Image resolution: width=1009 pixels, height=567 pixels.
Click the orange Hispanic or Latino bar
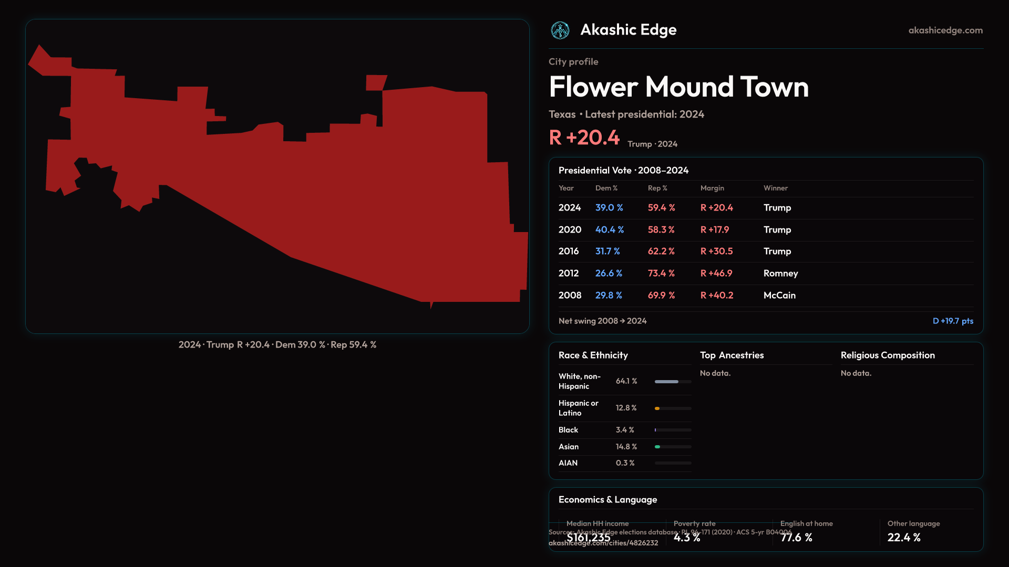click(657, 408)
